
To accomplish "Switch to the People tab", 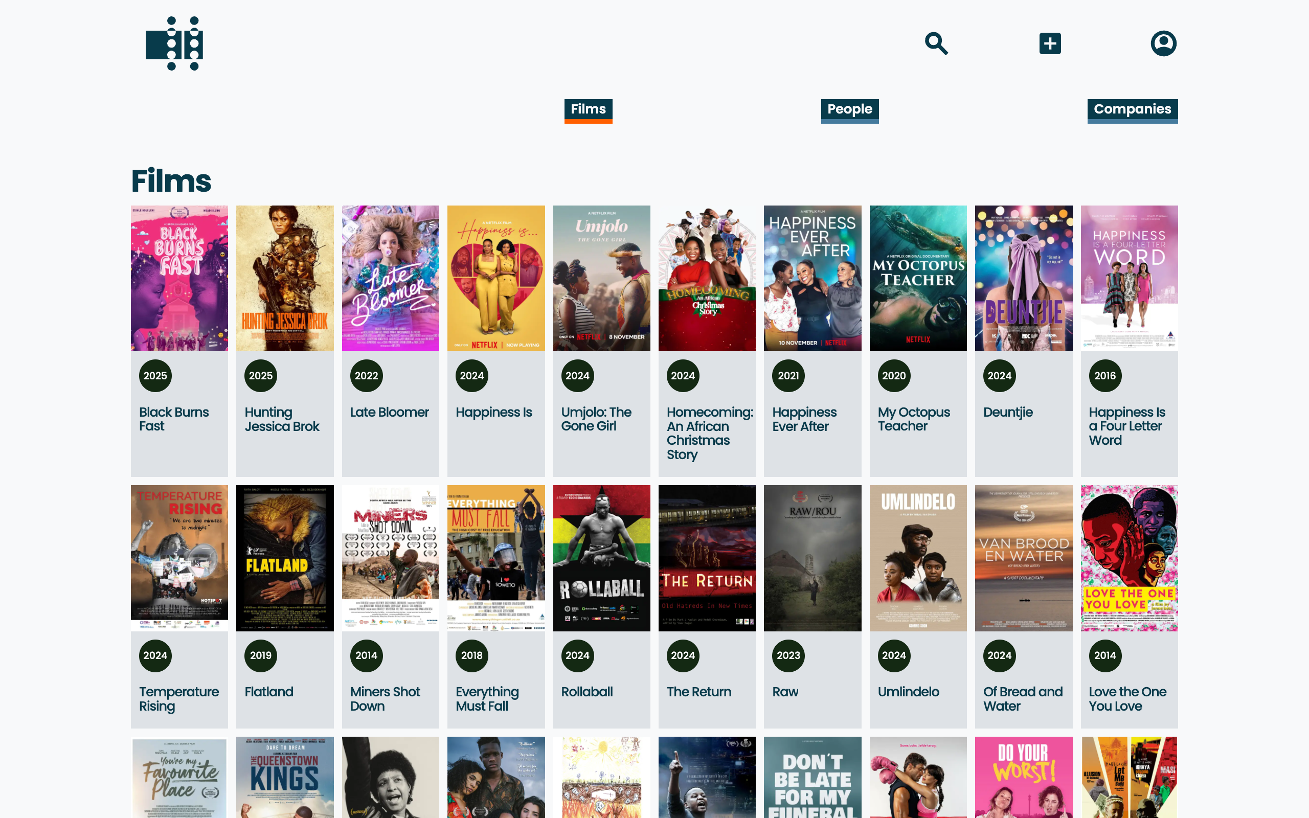I will click(x=850, y=110).
